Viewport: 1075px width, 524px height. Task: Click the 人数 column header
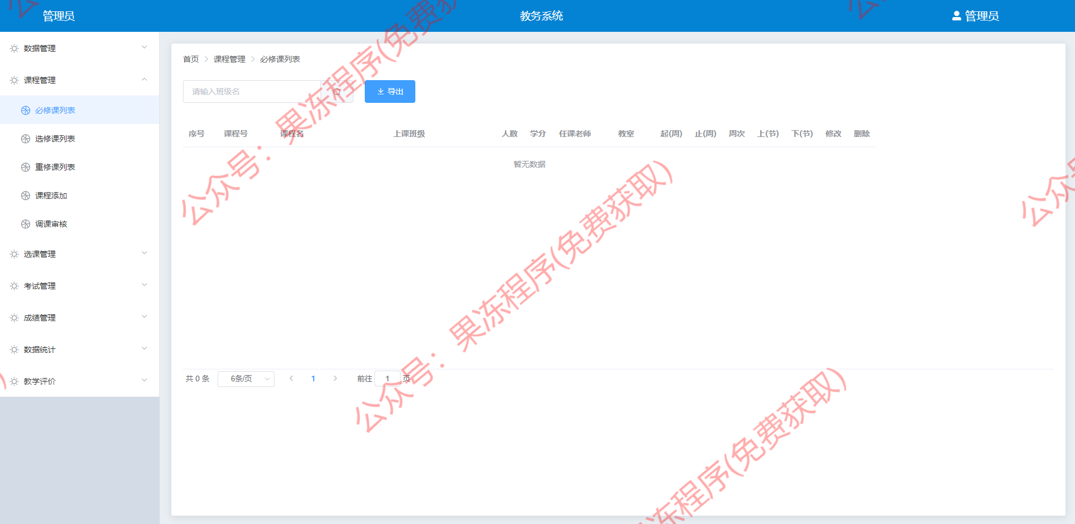coord(510,134)
